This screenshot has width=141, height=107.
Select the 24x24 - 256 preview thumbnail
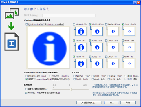point(113,47)
